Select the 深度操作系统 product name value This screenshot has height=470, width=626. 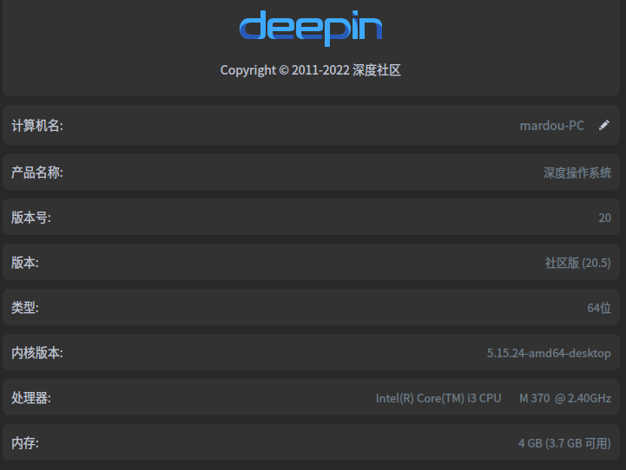[577, 173]
